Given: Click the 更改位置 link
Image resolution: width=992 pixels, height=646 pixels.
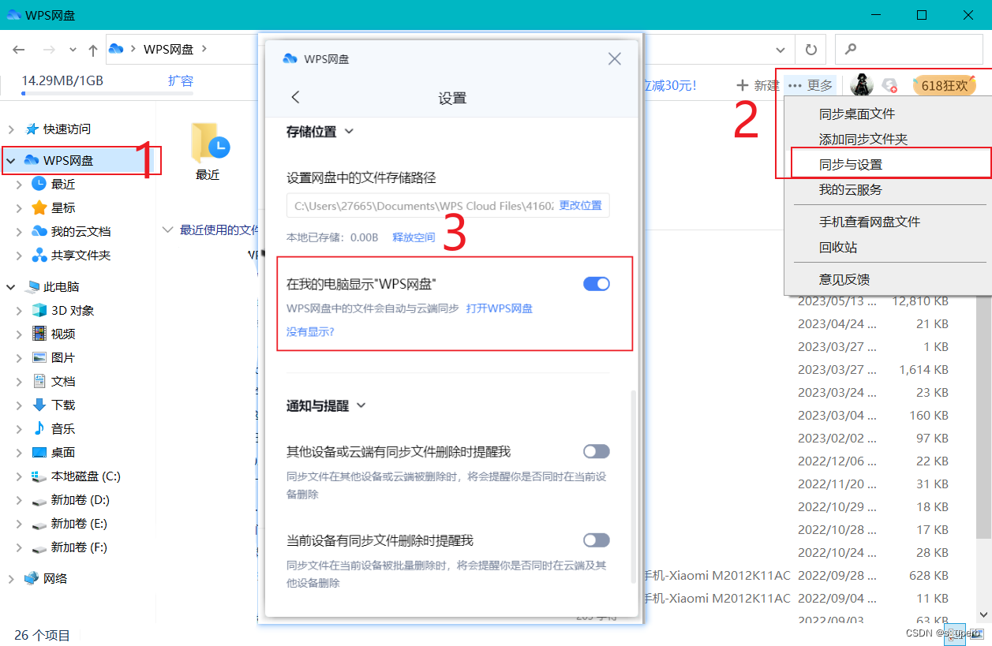Looking at the screenshot, I should click(580, 205).
